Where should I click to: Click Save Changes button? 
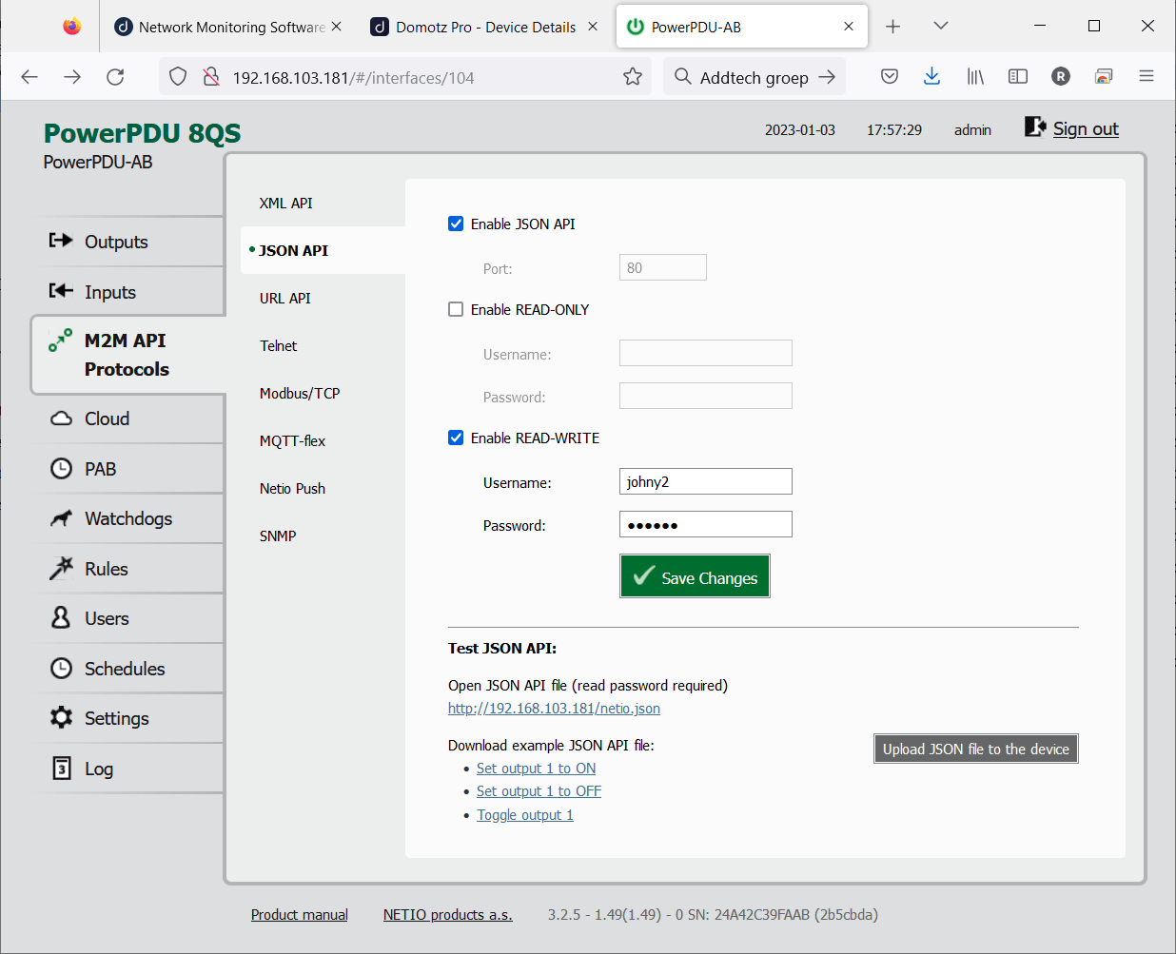click(x=696, y=576)
